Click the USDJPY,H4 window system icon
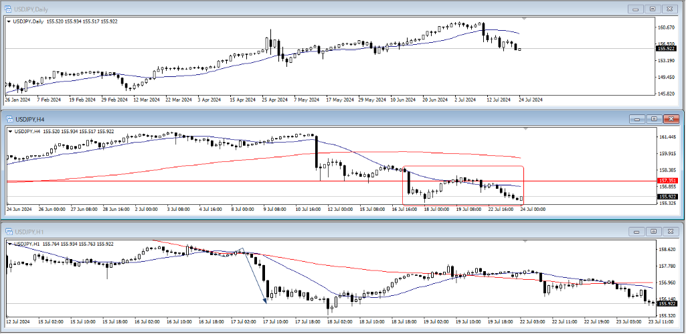This screenshot has width=686, height=334. coord(7,118)
